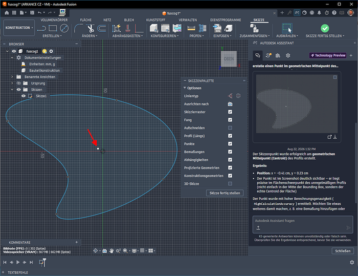Select the Circle sketch tool

[64, 28]
